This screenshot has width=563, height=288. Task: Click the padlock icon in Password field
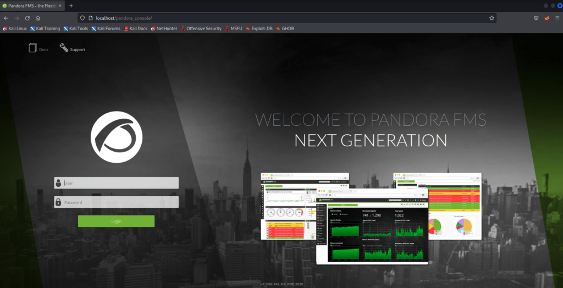(58, 202)
